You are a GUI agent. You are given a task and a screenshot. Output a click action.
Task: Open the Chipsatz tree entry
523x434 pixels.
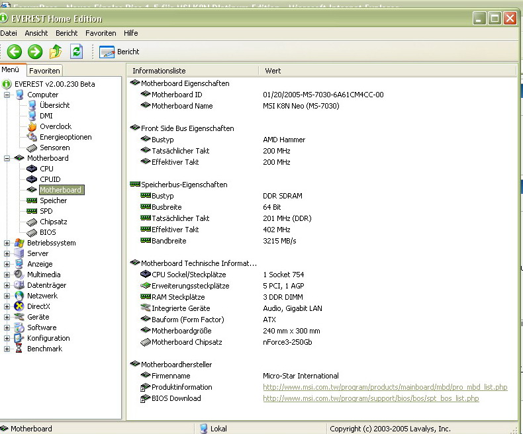[54, 222]
